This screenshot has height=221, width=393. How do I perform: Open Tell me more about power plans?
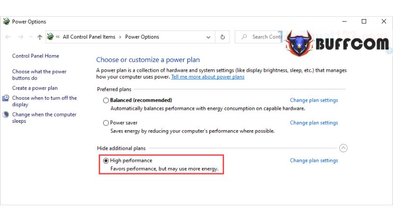(208, 77)
